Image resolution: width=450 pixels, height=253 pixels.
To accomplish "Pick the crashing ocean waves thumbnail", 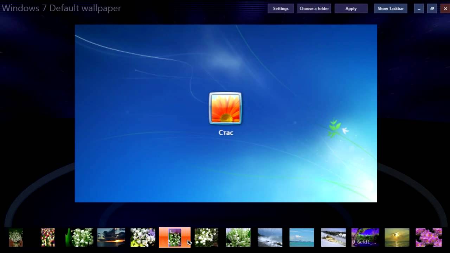I will click(x=270, y=237).
